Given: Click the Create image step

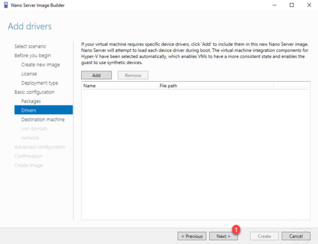Looking at the screenshot, I should click(x=29, y=165).
